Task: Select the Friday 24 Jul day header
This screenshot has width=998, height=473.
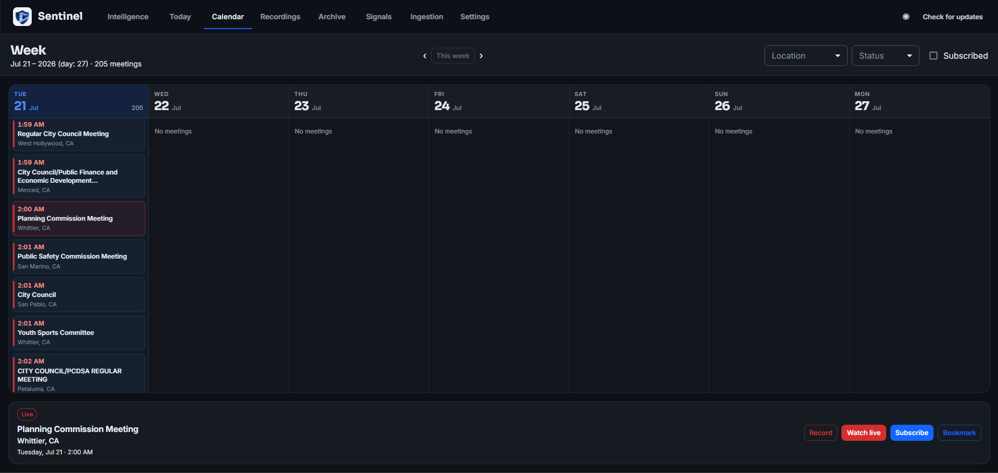Action: pos(499,101)
